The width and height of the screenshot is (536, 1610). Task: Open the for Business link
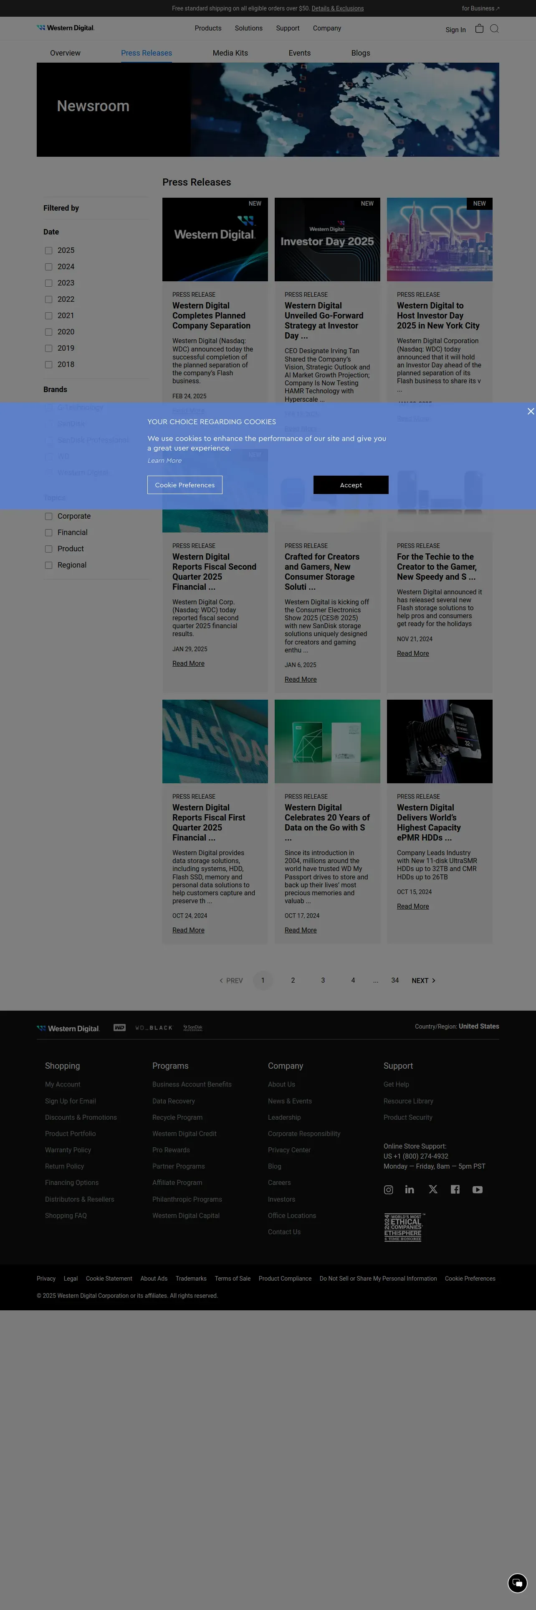[x=480, y=9]
